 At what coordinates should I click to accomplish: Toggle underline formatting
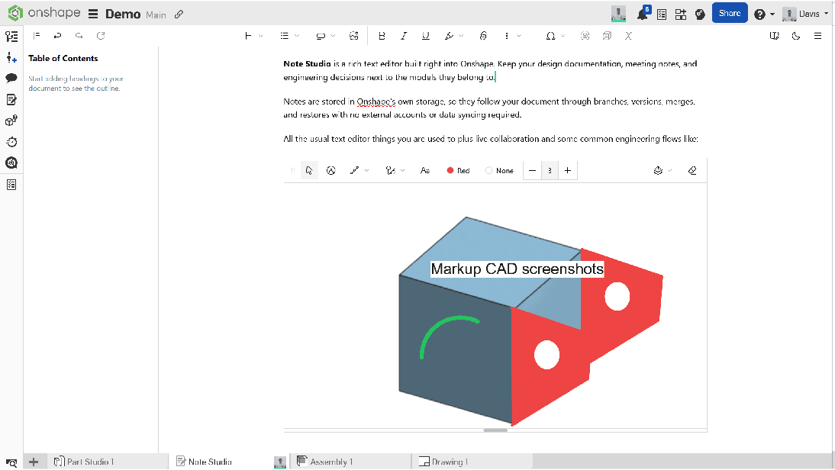pyautogui.click(x=425, y=36)
